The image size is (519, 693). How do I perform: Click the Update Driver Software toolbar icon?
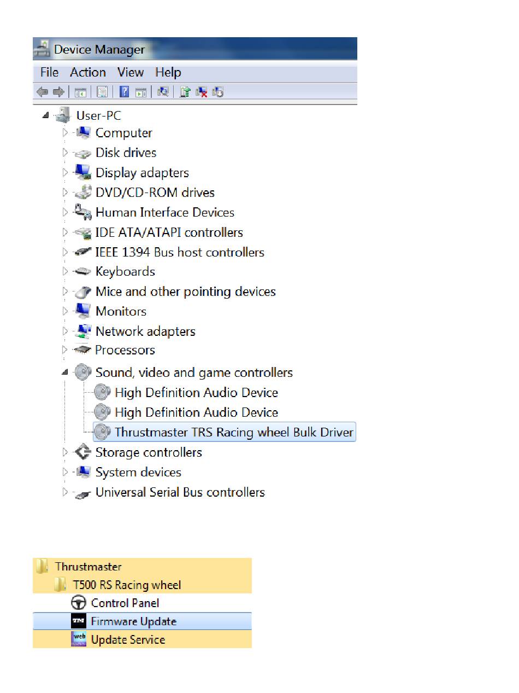coord(185,92)
